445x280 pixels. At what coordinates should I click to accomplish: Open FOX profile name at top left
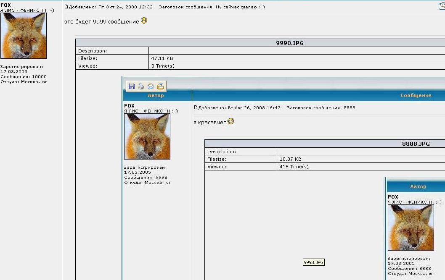coord(6,5)
